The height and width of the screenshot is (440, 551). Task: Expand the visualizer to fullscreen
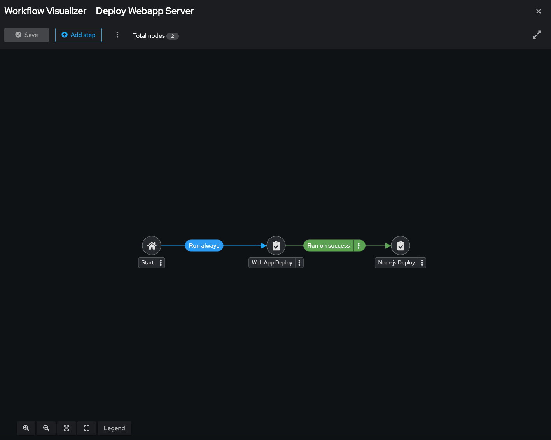click(537, 35)
